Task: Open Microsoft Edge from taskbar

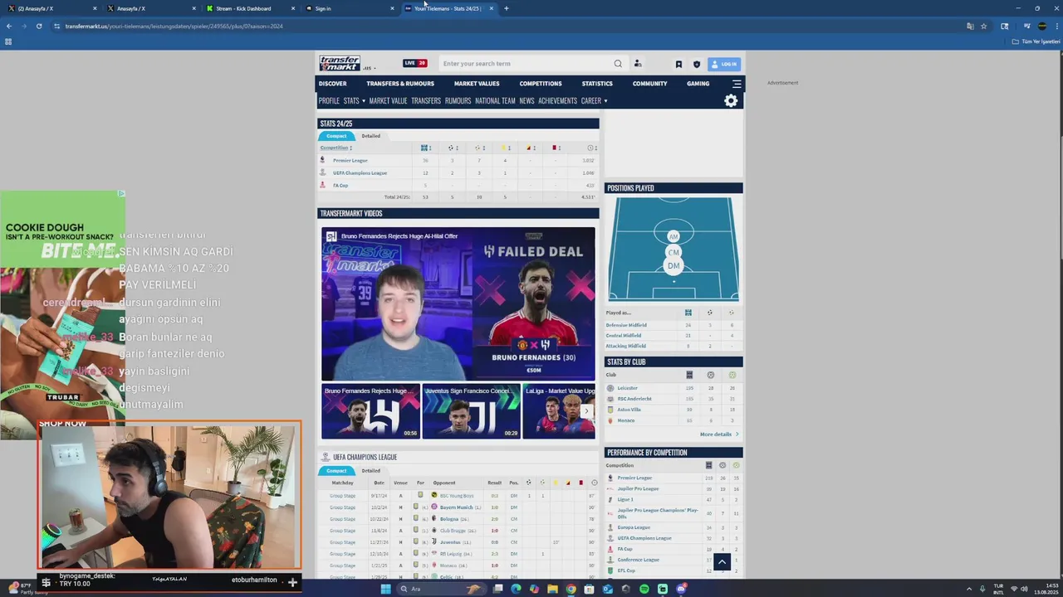Action: pyautogui.click(x=516, y=589)
